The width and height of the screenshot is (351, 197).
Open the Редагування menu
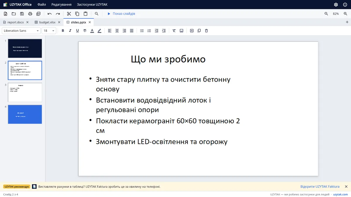pos(61,5)
